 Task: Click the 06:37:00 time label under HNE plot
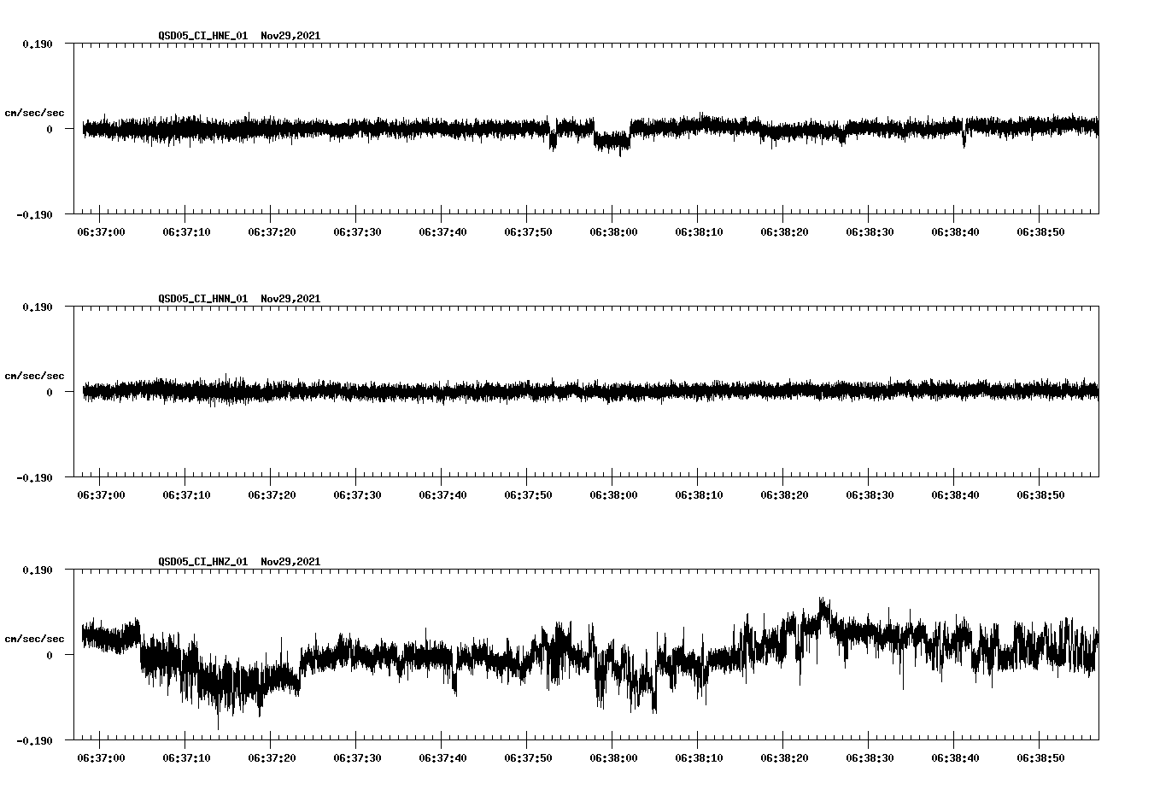tap(101, 232)
